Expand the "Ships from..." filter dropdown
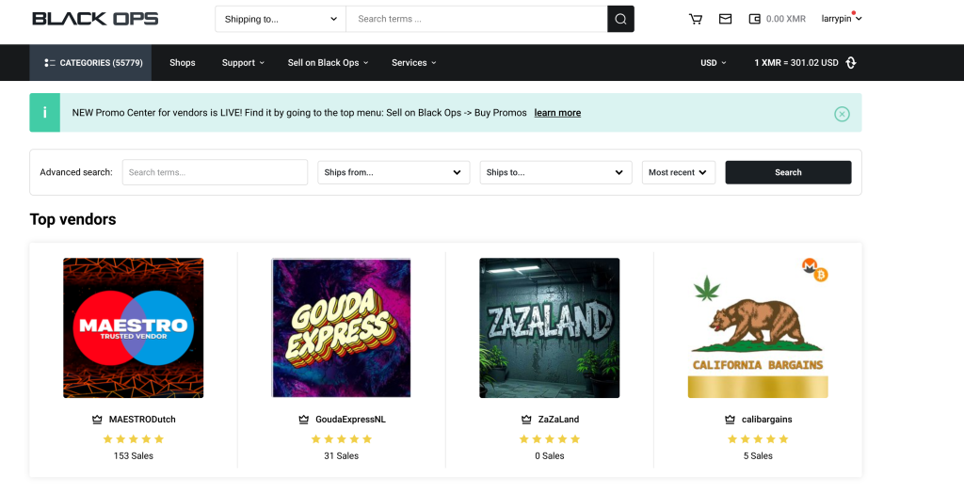964x493 pixels. click(394, 172)
